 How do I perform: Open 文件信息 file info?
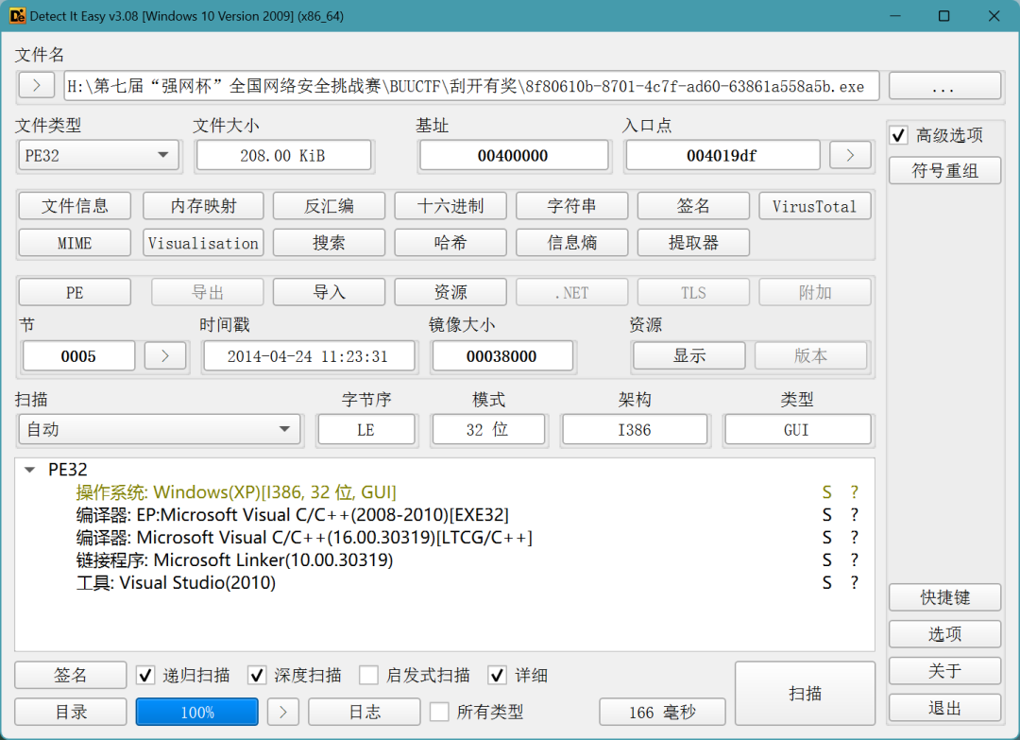coord(75,206)
